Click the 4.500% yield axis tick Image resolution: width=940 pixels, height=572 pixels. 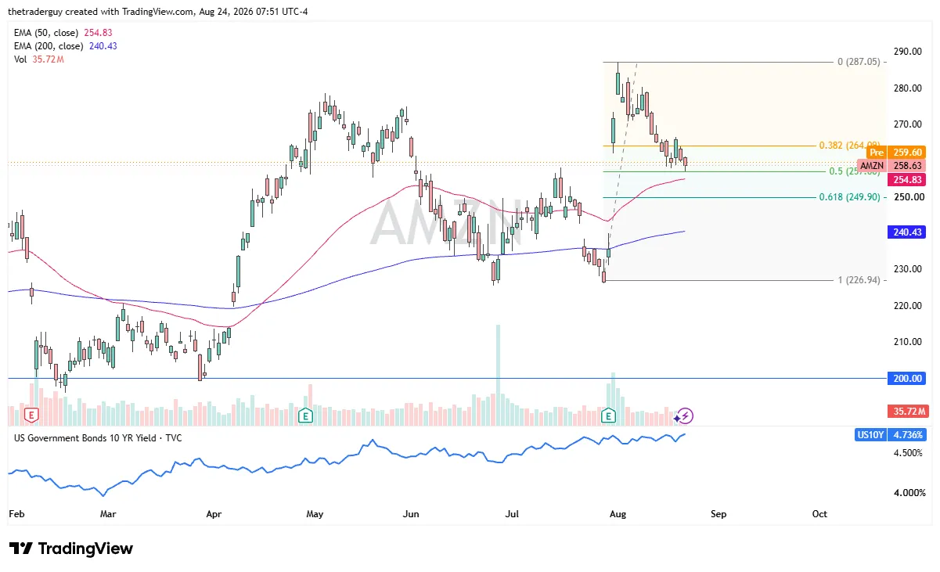pos(909,453)
